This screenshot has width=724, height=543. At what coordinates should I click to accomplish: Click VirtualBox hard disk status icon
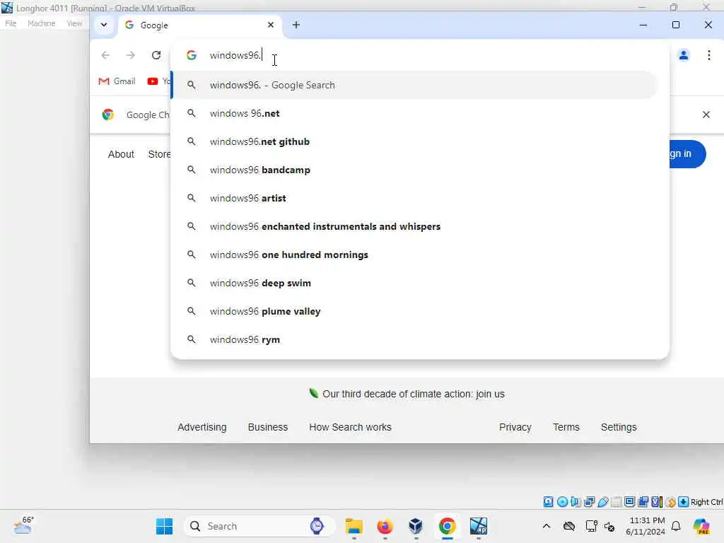pyautogui.click(x=548, y=501)
